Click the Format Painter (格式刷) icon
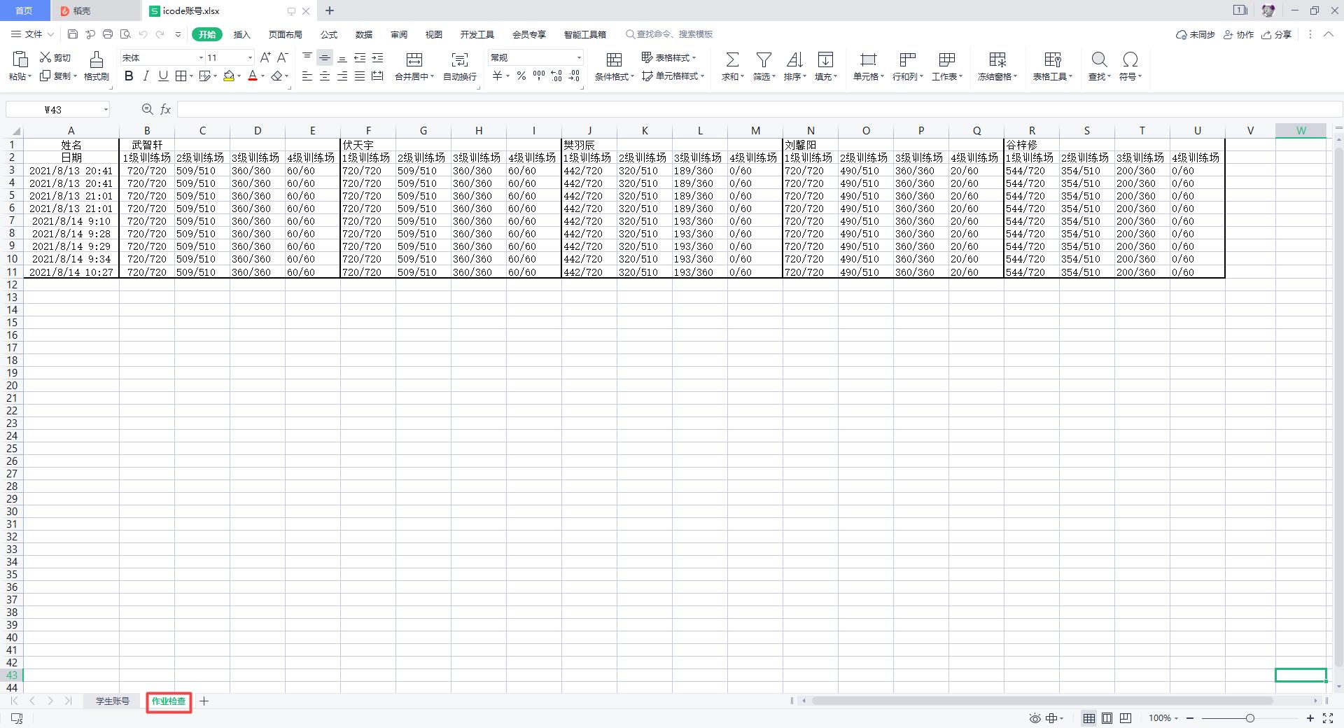 (96, 59)
